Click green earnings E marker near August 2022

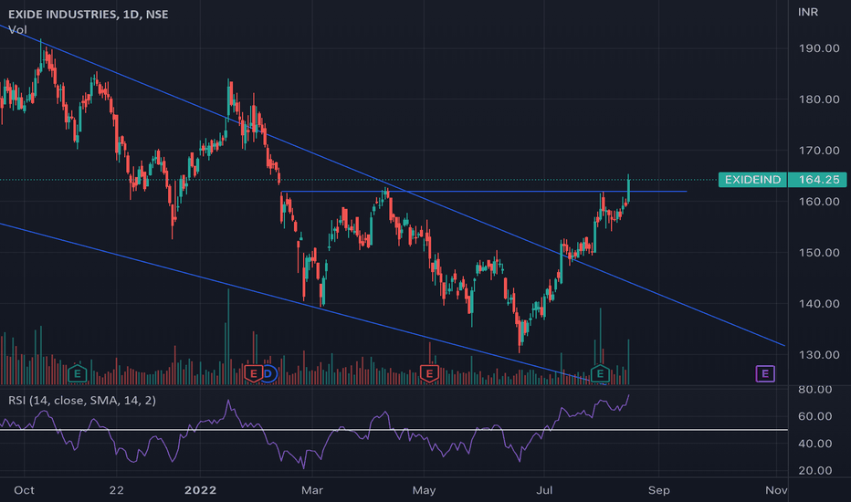click(600, 373)
